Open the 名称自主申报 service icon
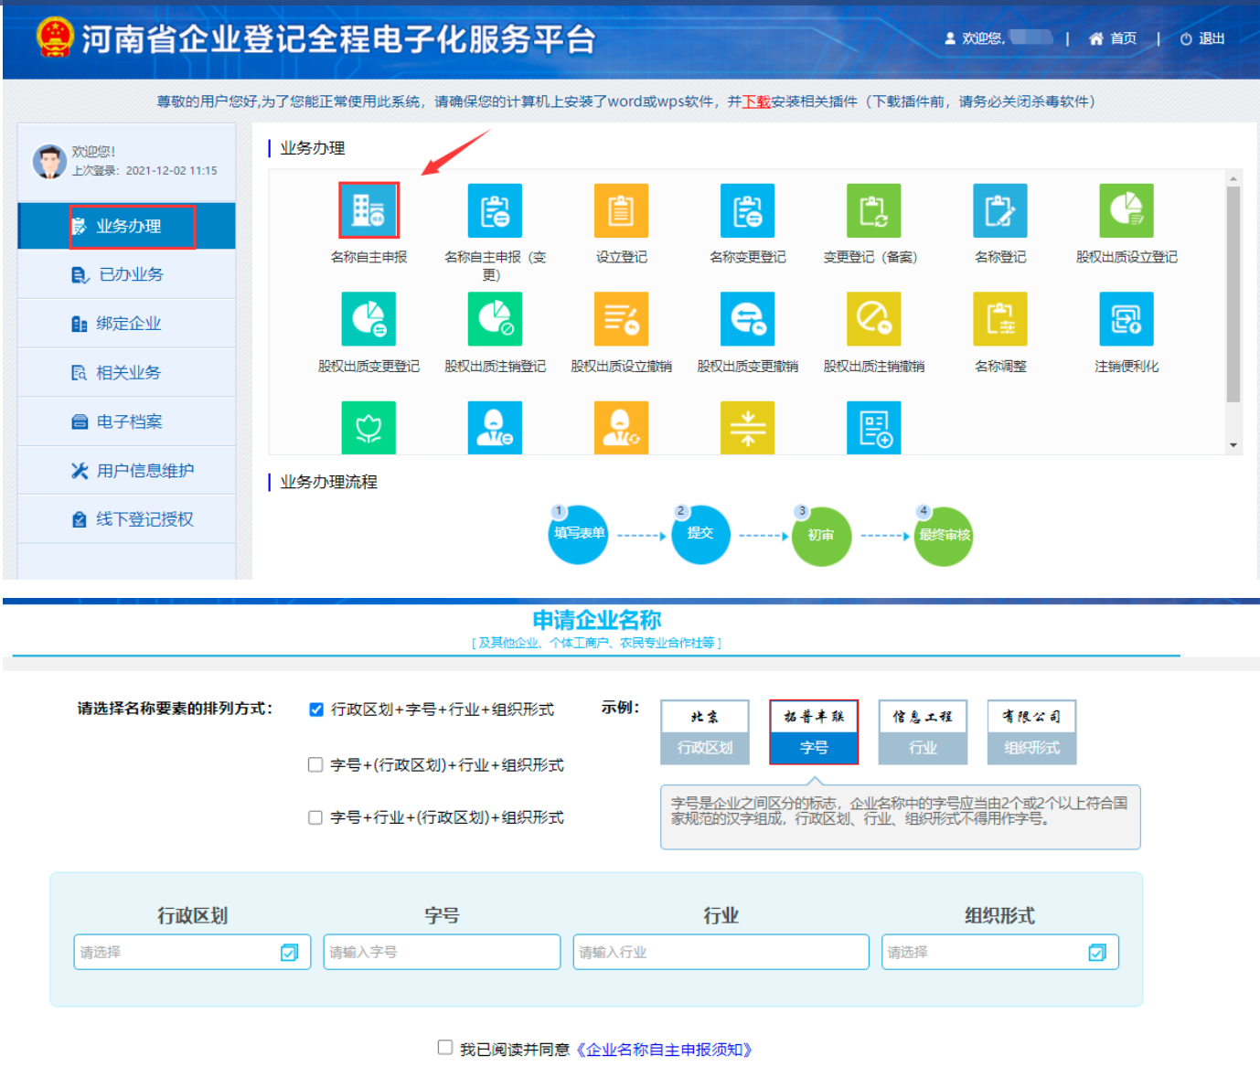 [x=368, y=210]
